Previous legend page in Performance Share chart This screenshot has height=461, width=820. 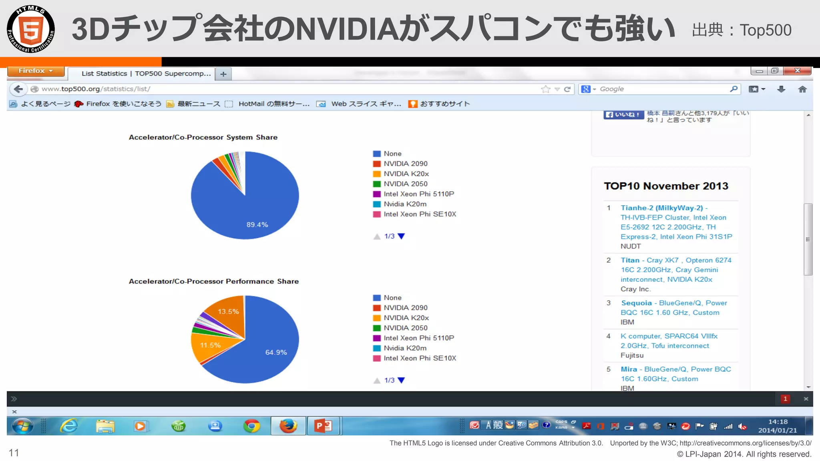click(377, 381)
